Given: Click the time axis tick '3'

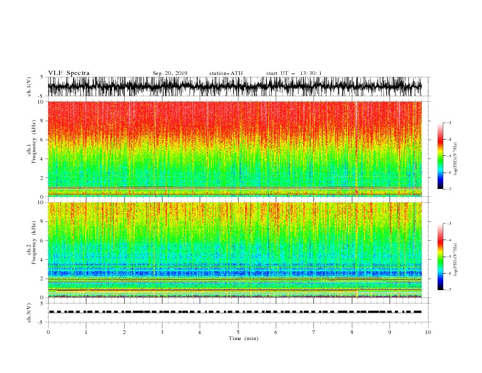Looking at the screenshot, I should coord(162,332).
